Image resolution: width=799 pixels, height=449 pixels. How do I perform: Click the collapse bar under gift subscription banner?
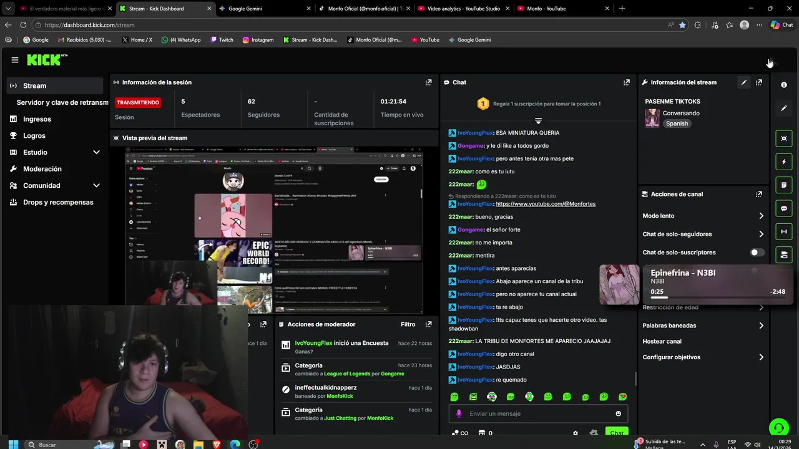coord(538,120)
